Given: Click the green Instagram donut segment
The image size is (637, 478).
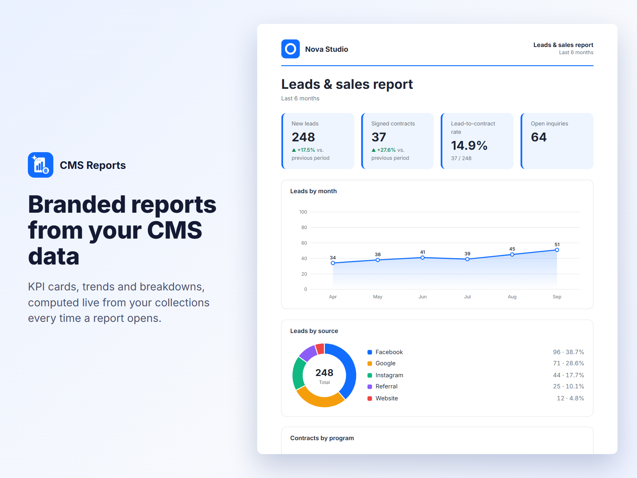Looking at the screenshot, I should tap(298, 374).
